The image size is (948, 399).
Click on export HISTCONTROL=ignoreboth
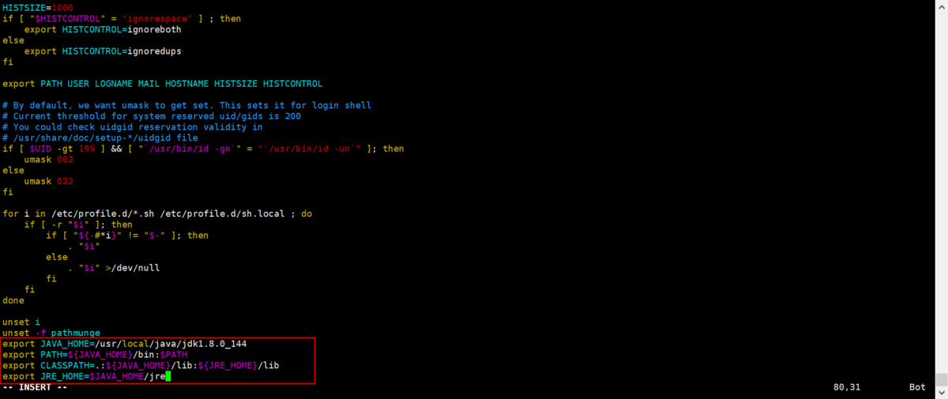click(103, 29)
